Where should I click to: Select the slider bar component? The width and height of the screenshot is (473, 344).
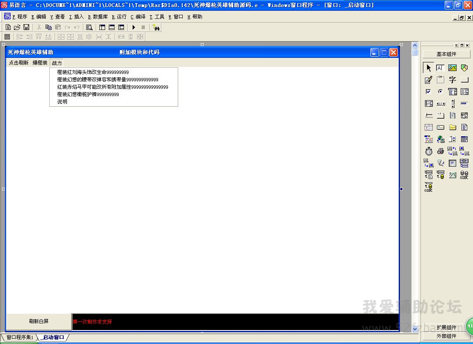[x=429, y=115]
